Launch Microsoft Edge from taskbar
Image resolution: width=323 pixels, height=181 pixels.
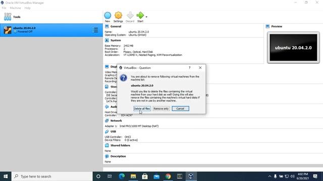pos(122,176)
